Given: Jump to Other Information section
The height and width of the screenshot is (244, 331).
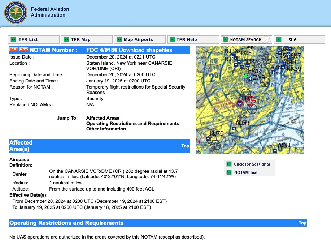Looking at the screenshot, I should [106, 129].
